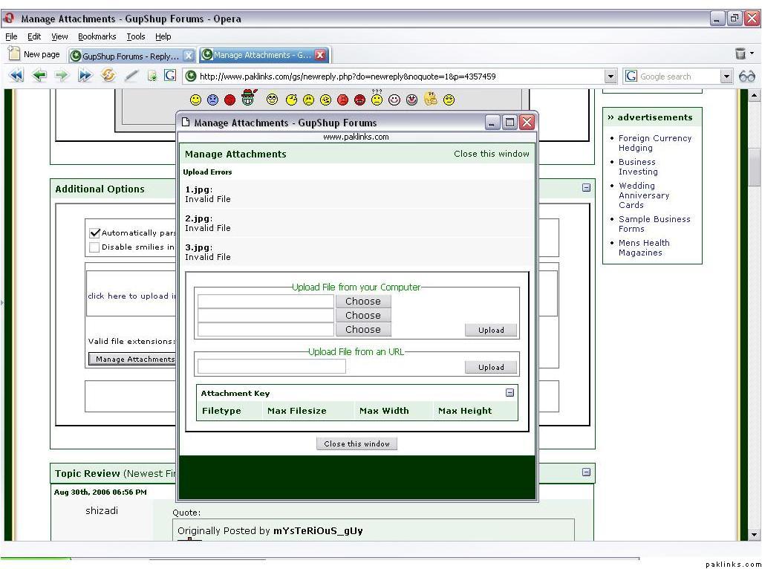Collapse the Additional Options panel
Image resolution: width=762 pixels, height=569 pixels.
586,189
